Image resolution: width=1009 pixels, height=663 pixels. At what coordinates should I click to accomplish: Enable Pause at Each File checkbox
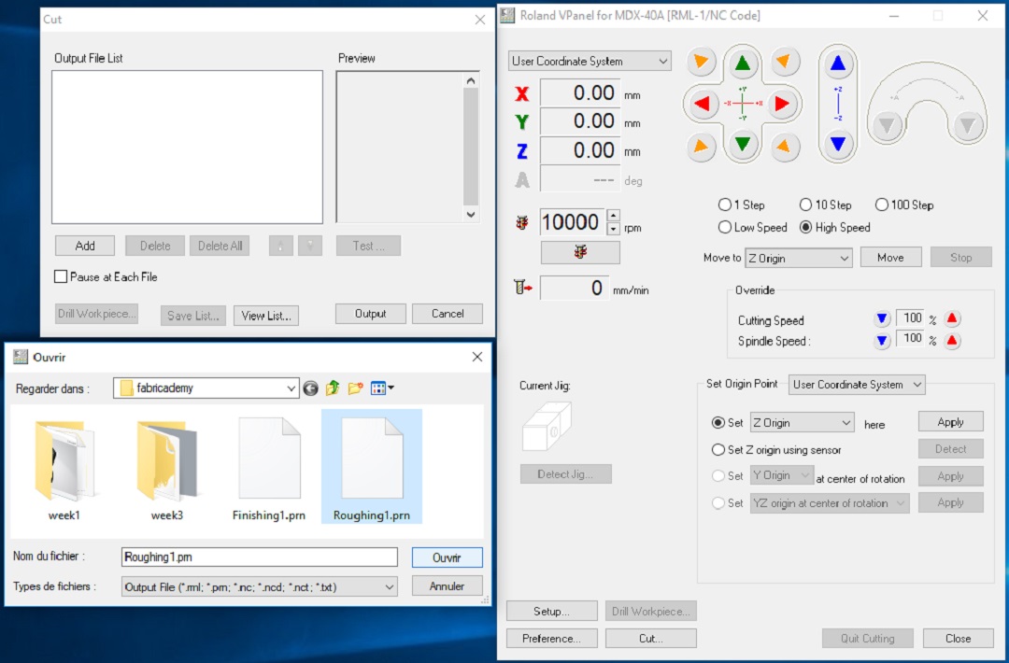(61, 276)
